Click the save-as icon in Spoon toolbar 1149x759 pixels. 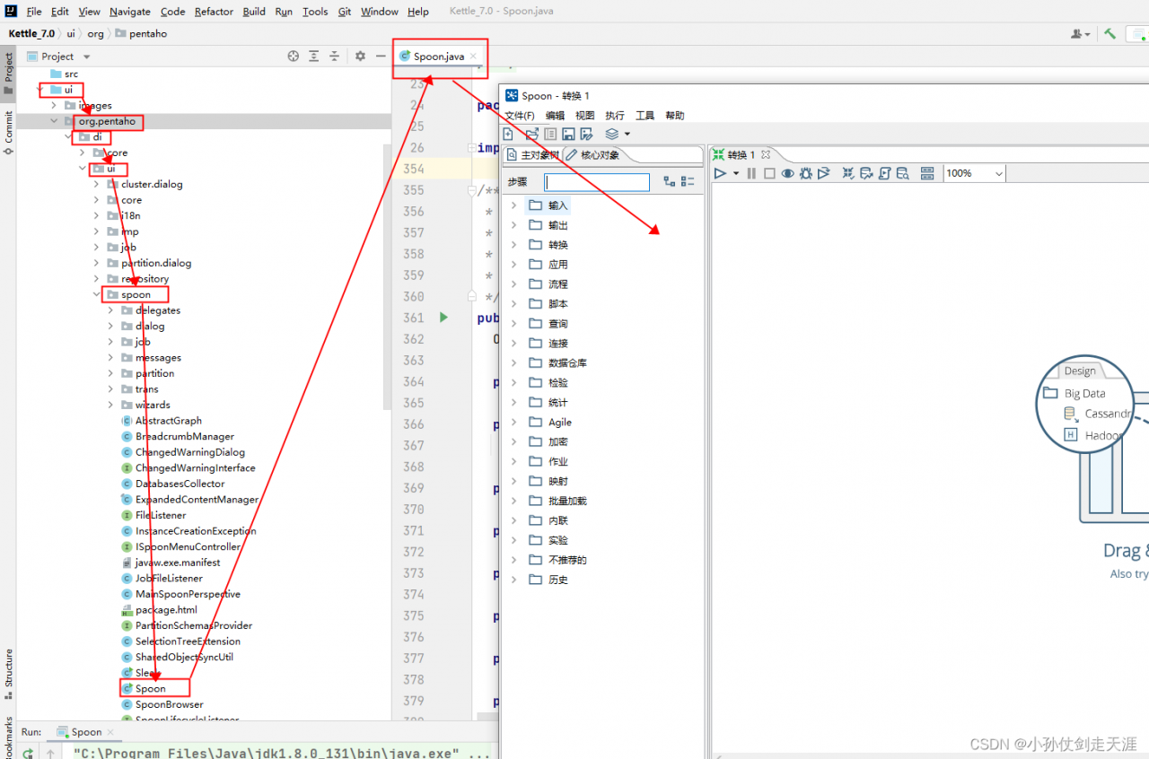tap(586, 135)
